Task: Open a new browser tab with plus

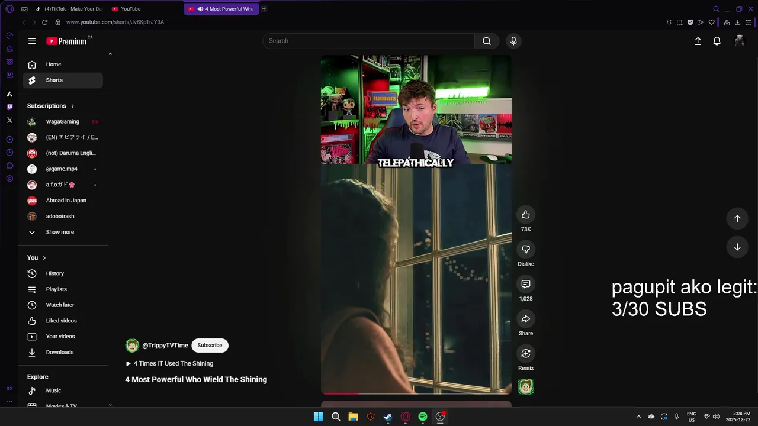Action: coord(264,9)
